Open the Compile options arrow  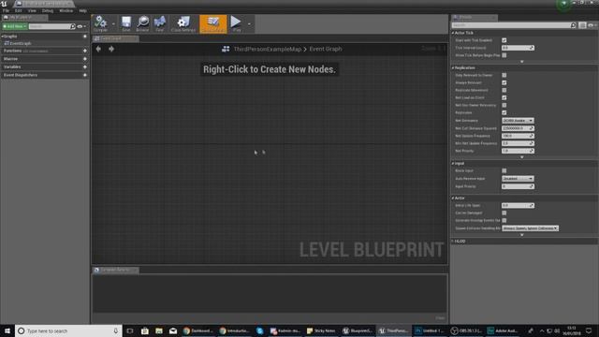(113, 24)
